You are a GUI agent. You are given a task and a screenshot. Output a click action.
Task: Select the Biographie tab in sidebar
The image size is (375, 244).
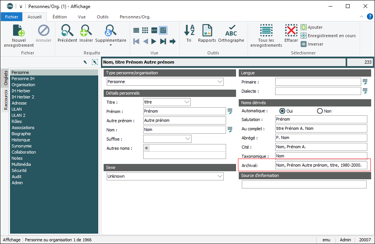pyautogui.click(x=21, y=134)
